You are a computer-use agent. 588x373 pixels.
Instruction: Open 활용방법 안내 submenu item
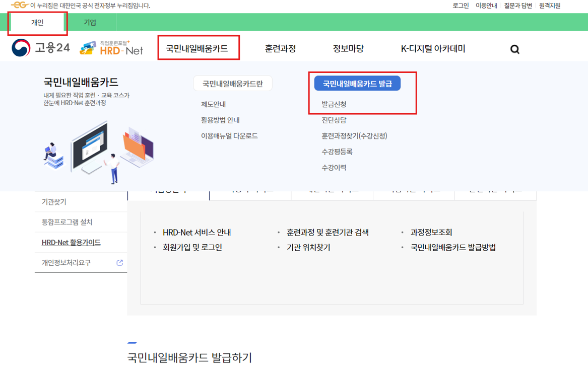220,120
